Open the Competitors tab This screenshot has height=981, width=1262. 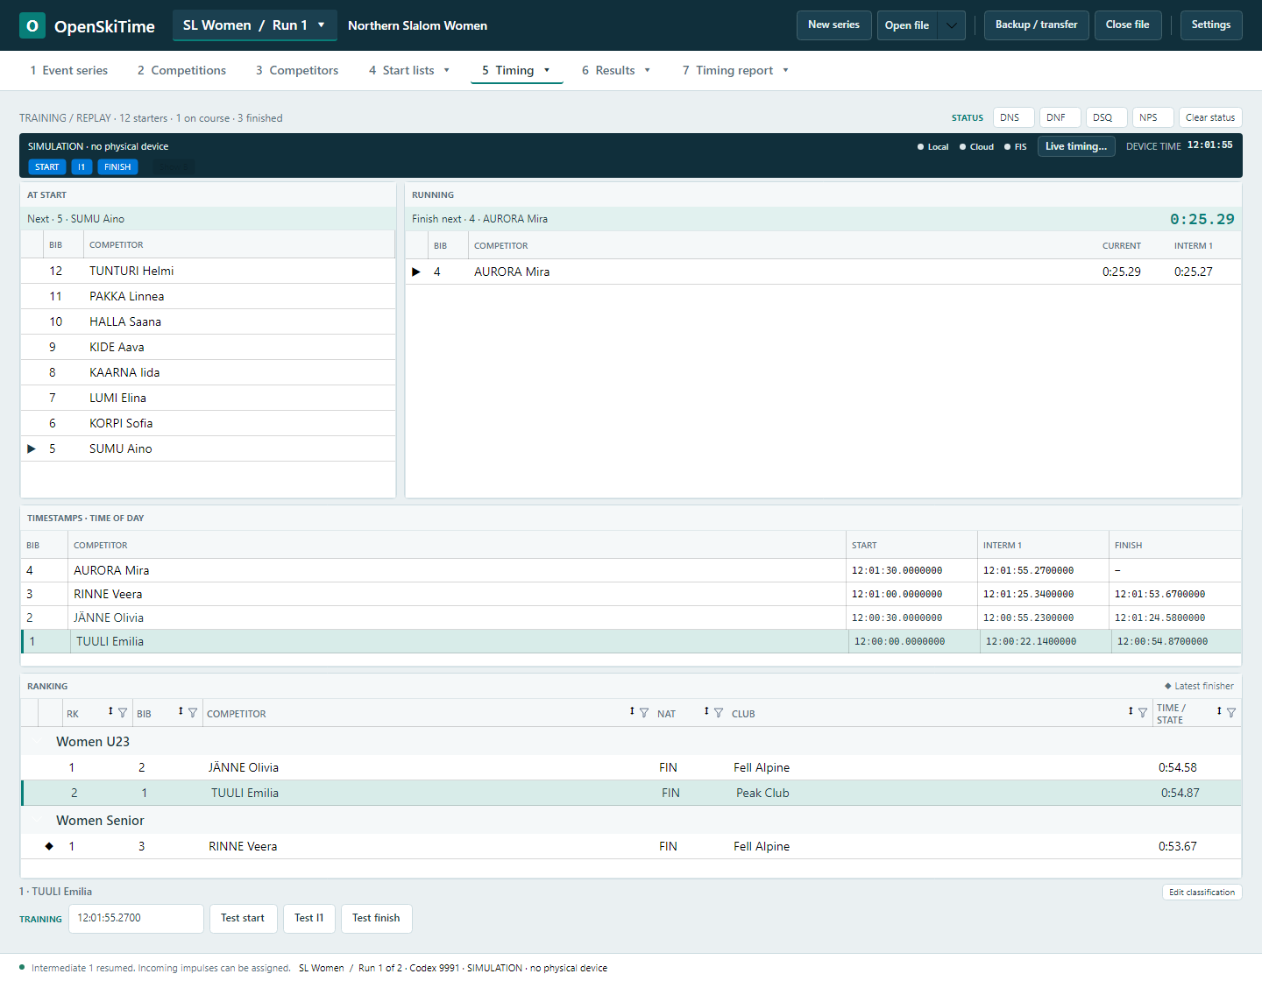[297, 70]
